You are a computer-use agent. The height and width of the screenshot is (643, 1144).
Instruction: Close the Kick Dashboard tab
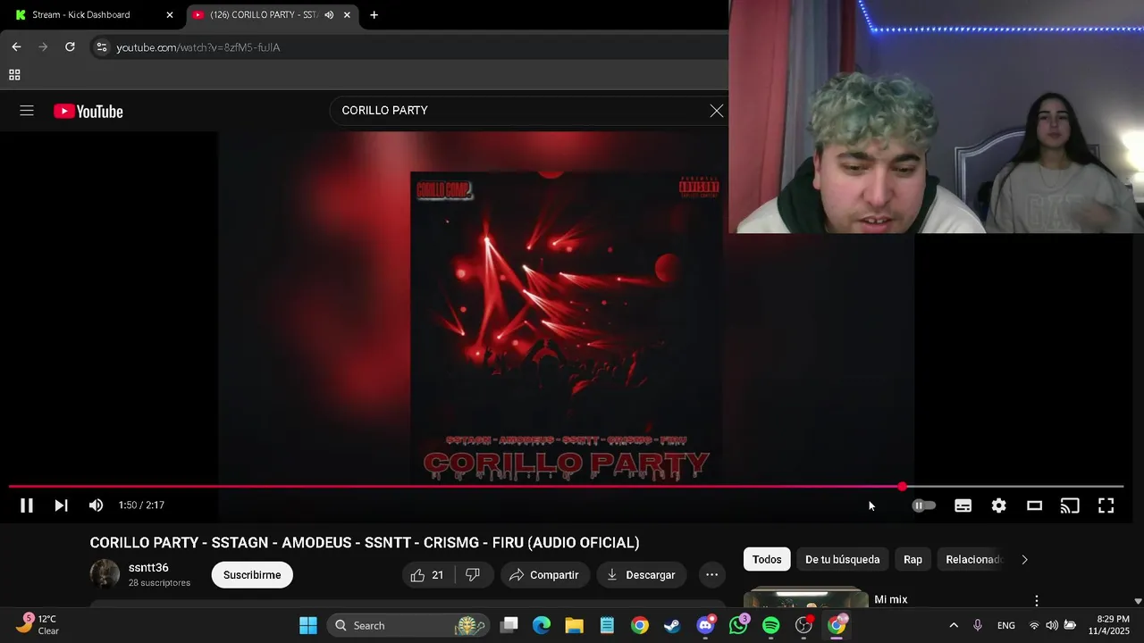click(x=170, y=15)
